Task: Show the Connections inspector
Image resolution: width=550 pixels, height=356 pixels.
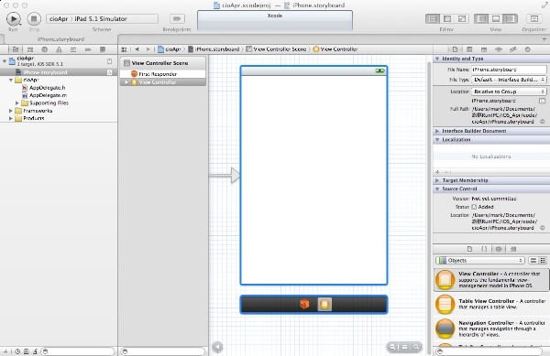Action: point(528,49)
